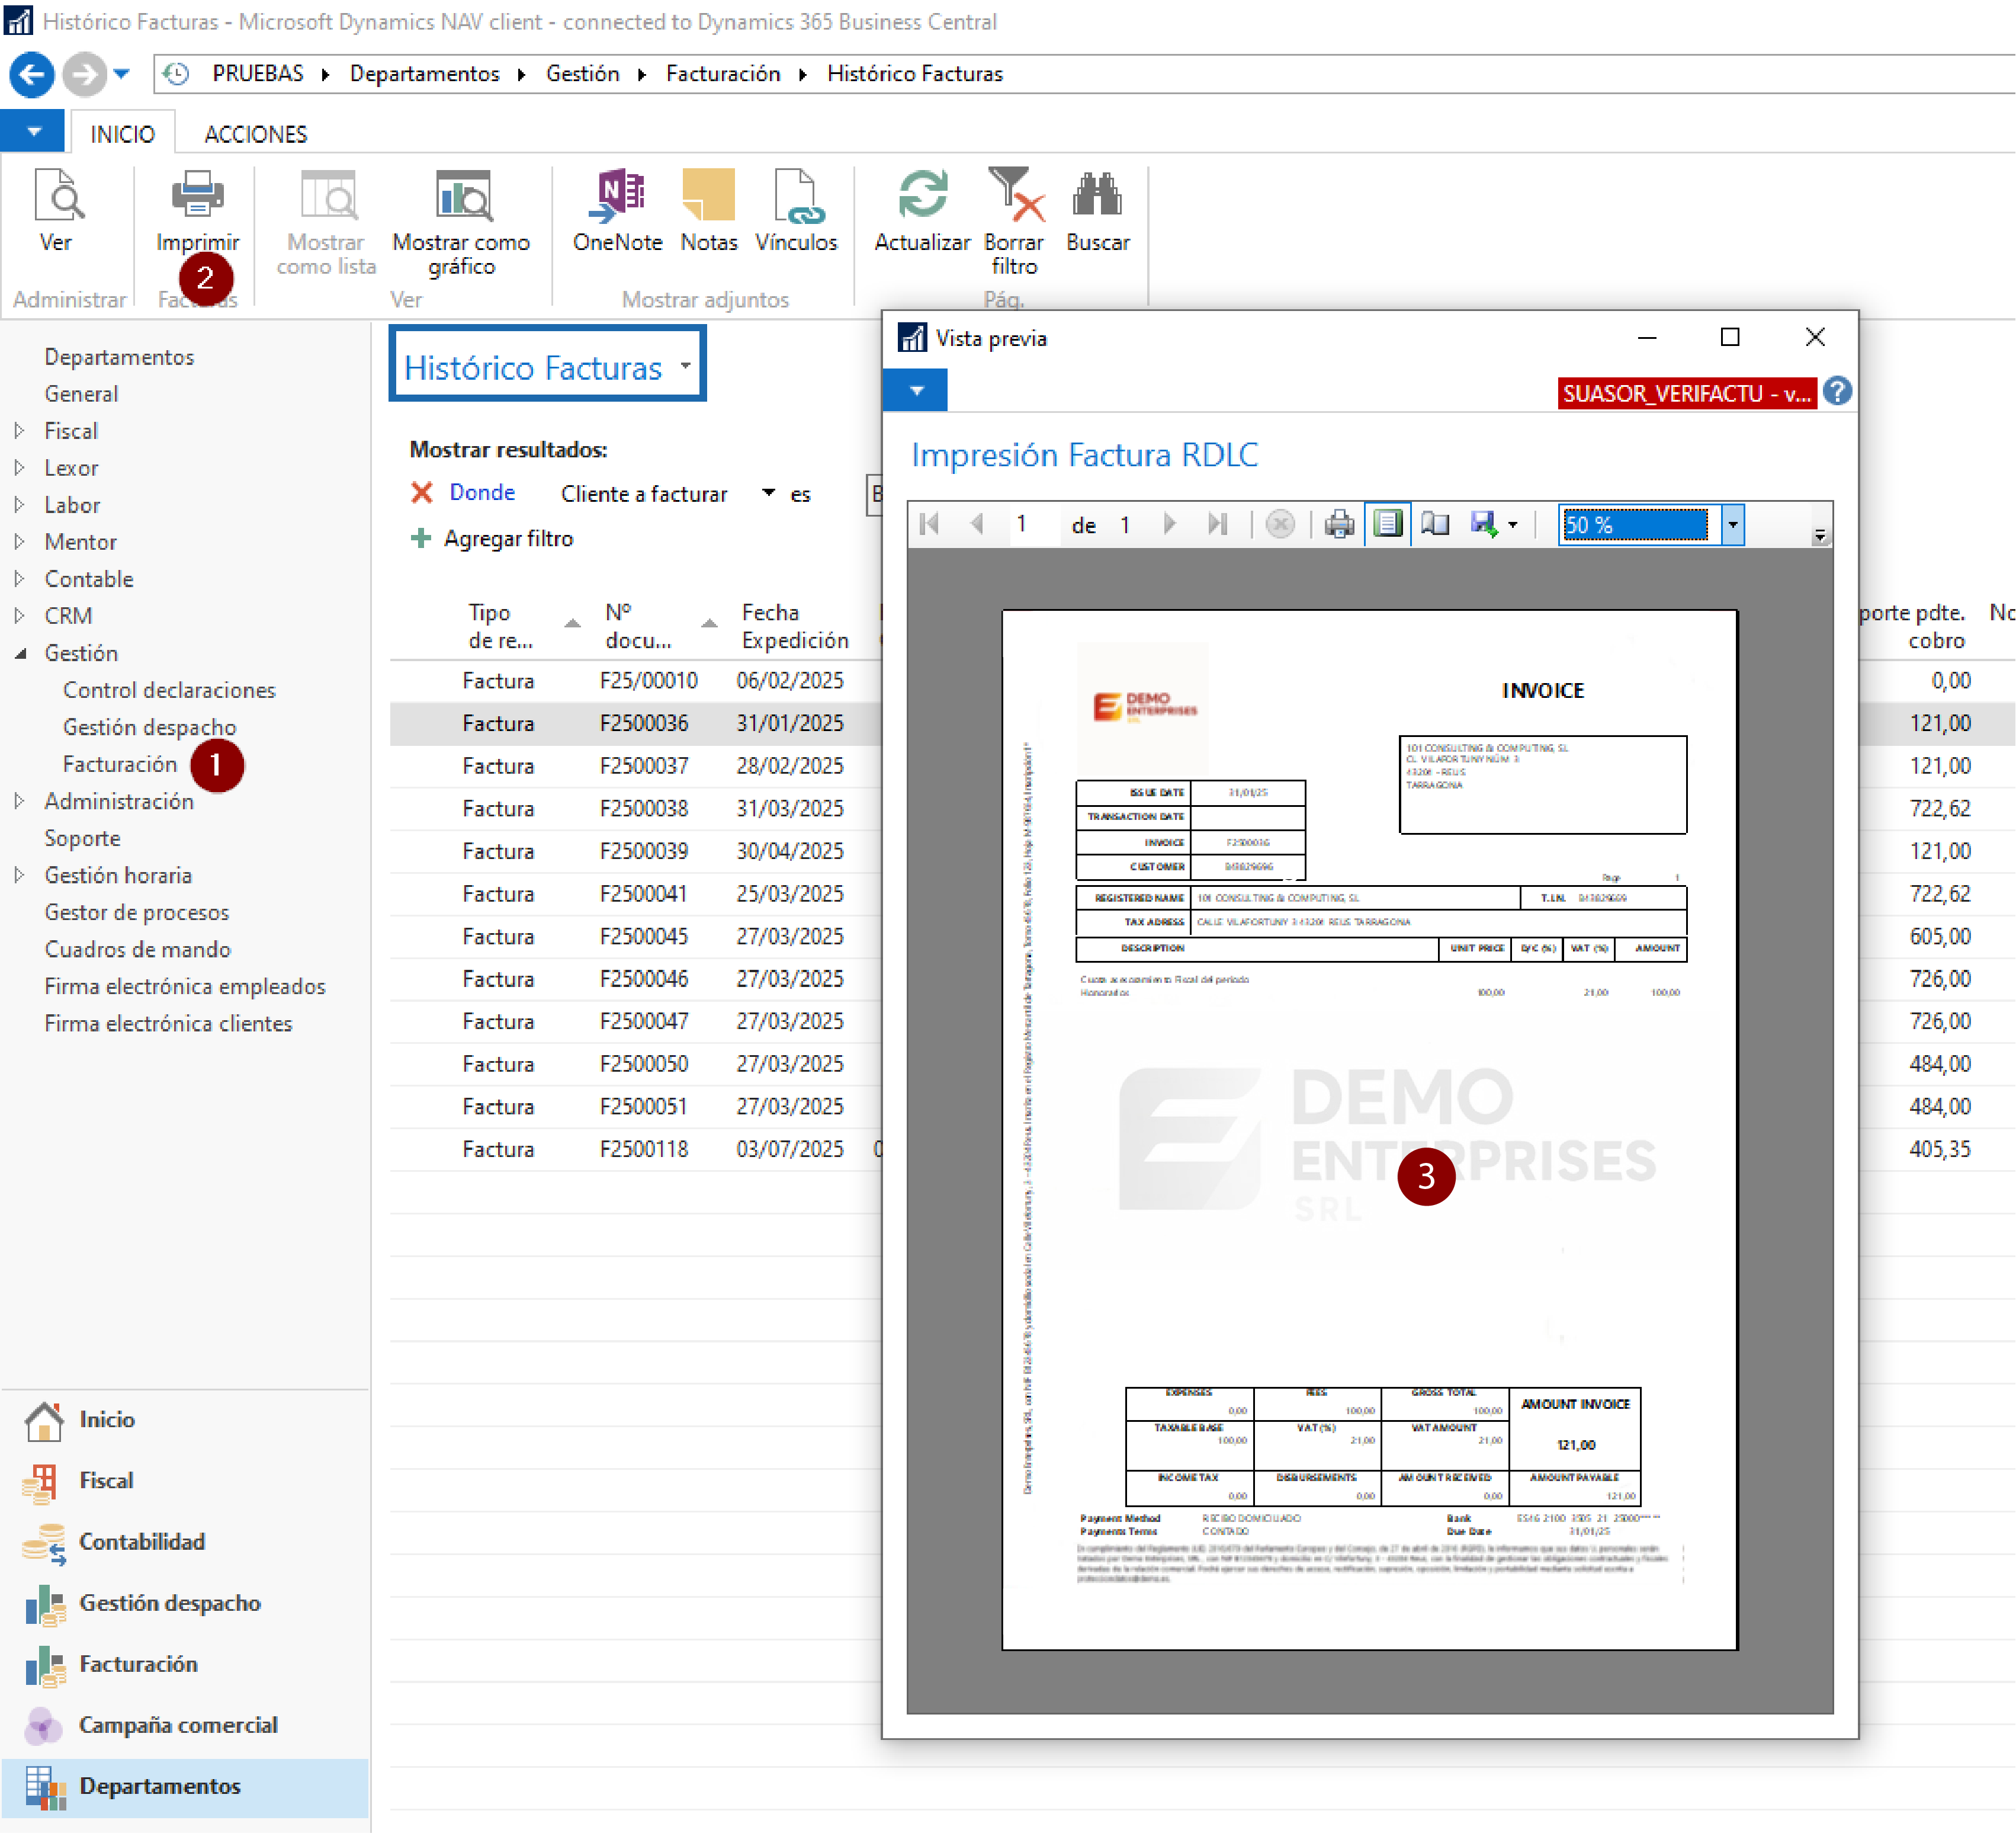This screenshot has width=2016, height=1833.
Task: Click page setup icon in preview
Action: click(1435, 524)
